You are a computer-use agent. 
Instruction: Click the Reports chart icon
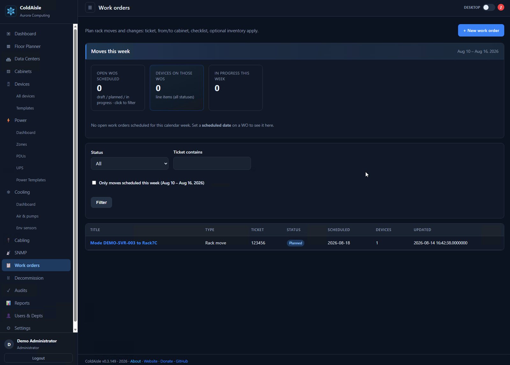pos(9,303)
